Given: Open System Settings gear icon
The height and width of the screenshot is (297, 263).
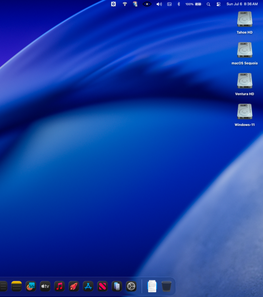Looking at the screenshot, I should [x=131, y=286].
